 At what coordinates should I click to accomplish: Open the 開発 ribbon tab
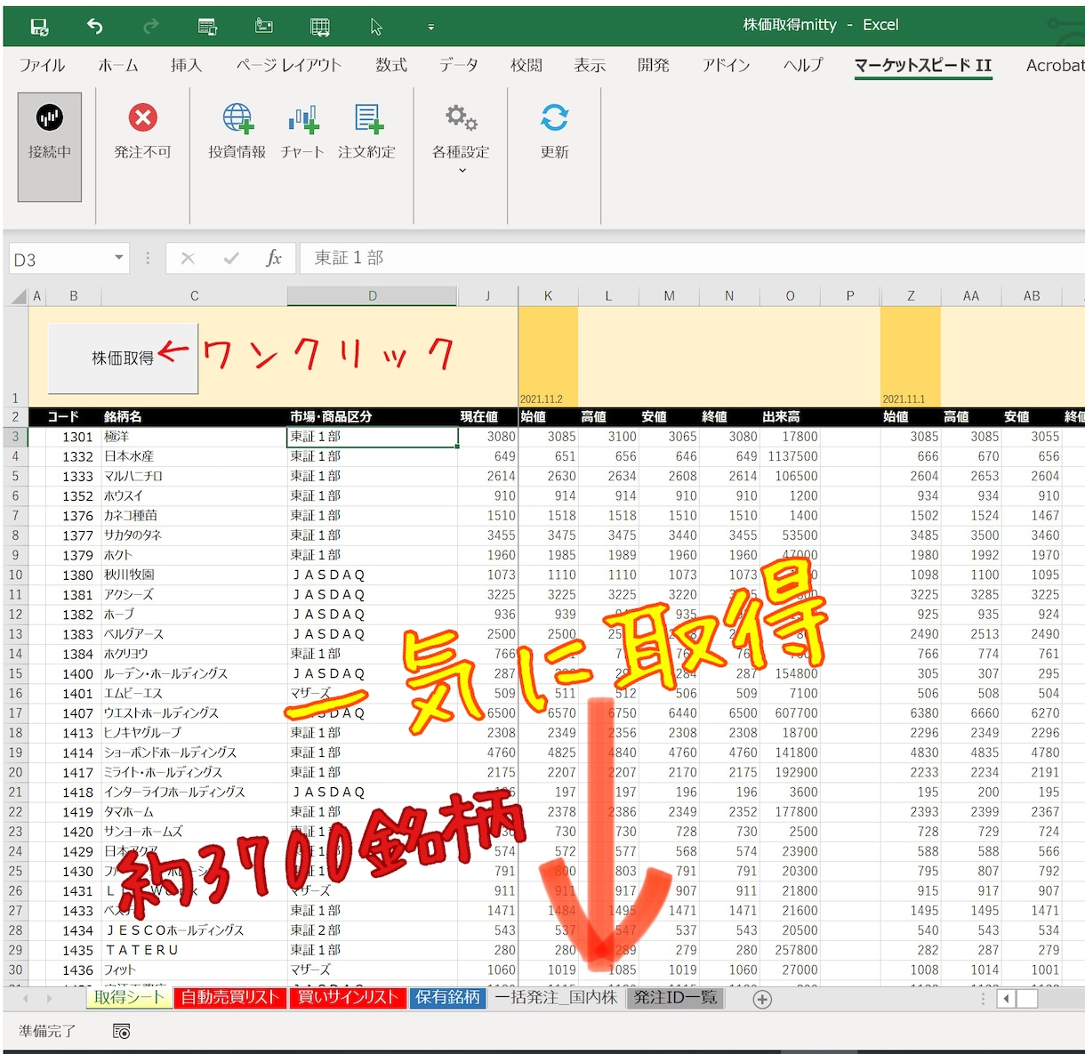pyautogui.click(x=653, y=65)
